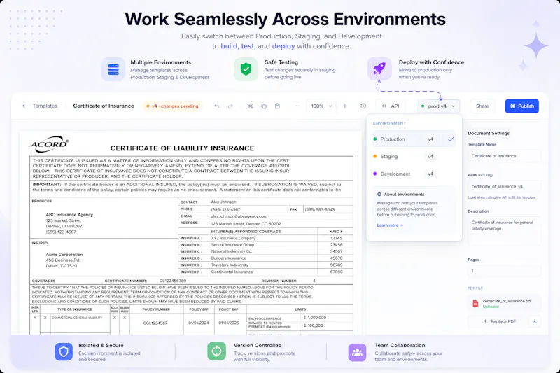The image size is (560, 373).
Task: Select the Staging environment option
Action: tap(414, 156)
